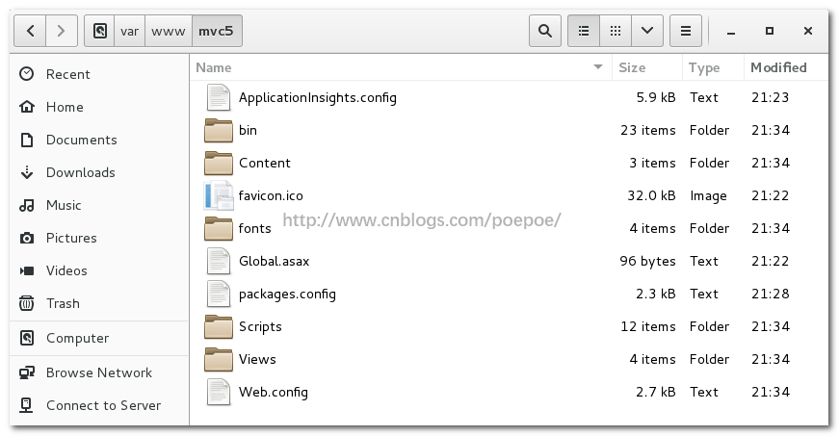Click the search magnifier icon in toolbar
Image resolution: width=839 pixels, height=436 pixels.
point(545,31)
